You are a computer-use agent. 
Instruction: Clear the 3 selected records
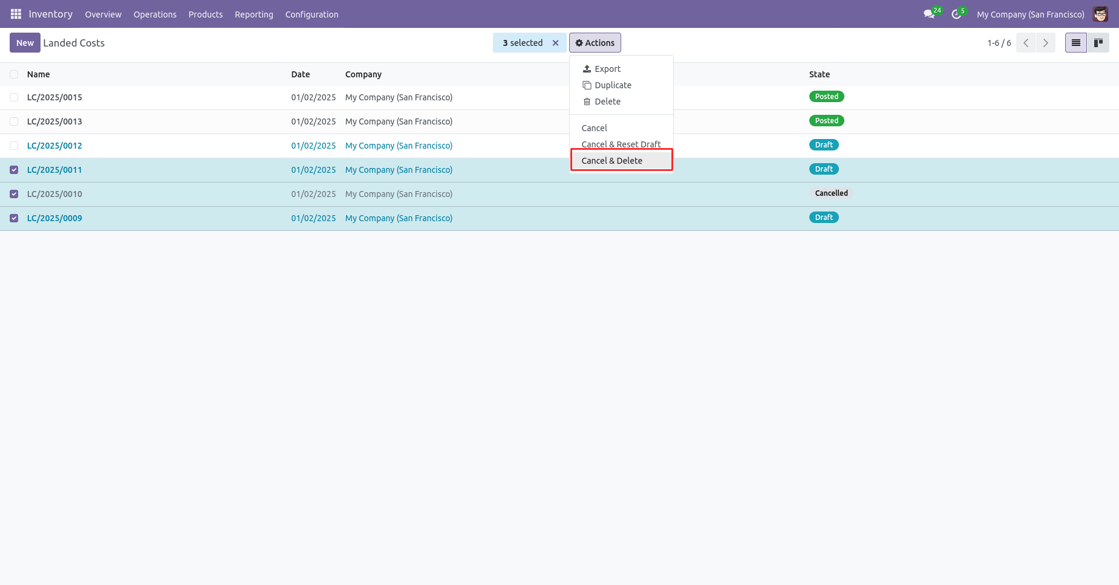[x=555, y=43]
